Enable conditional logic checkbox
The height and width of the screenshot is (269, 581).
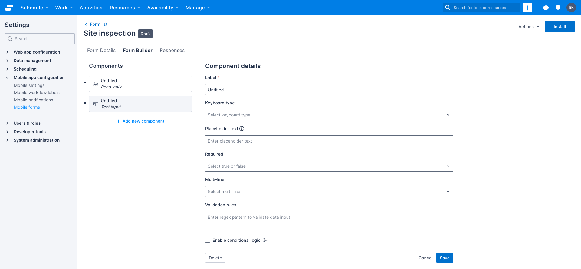tap(208, 240)
